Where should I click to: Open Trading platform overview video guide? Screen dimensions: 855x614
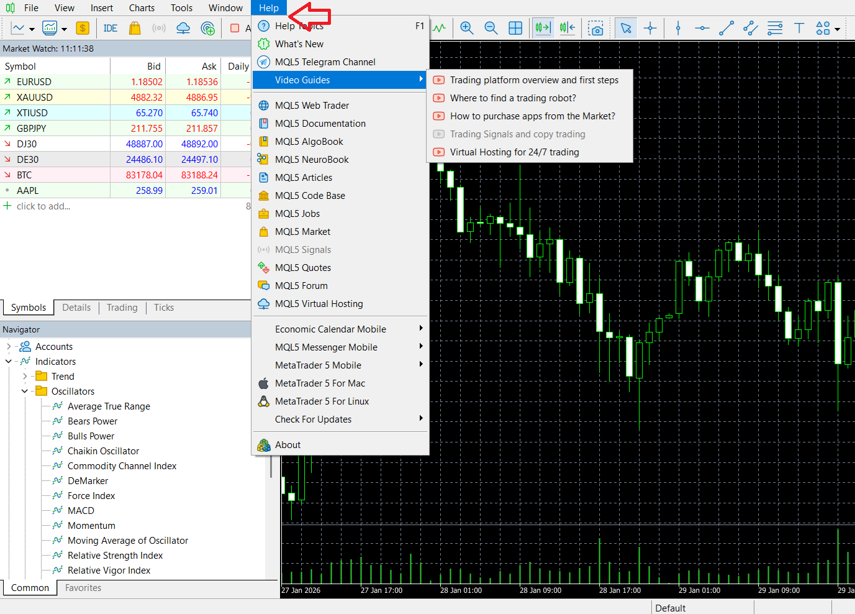[530, 80]
